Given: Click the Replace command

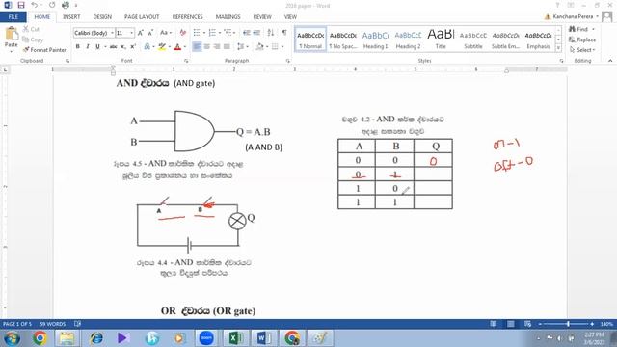Looking at the screenshot, I should pyautogui.click(x=582, y=40).
